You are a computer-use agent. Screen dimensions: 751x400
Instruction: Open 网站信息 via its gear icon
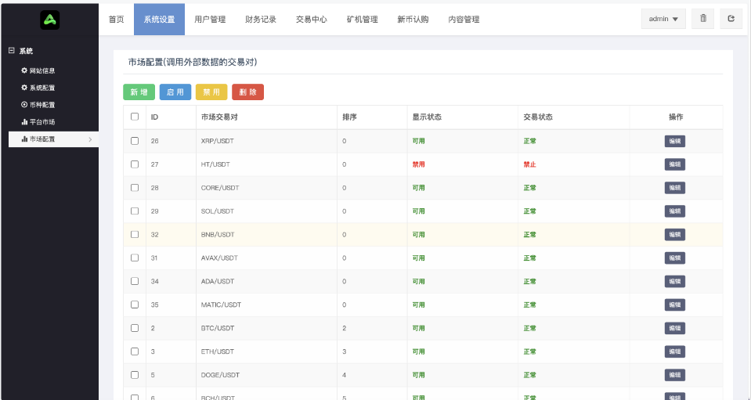(24, 70)
